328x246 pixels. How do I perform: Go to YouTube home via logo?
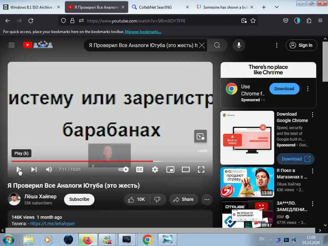[x=38, y=45]
